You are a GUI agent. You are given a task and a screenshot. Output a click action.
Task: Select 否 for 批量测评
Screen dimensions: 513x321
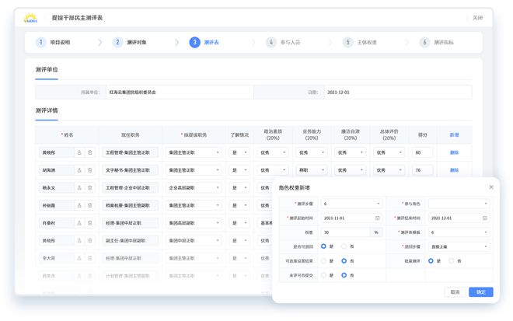451,261
